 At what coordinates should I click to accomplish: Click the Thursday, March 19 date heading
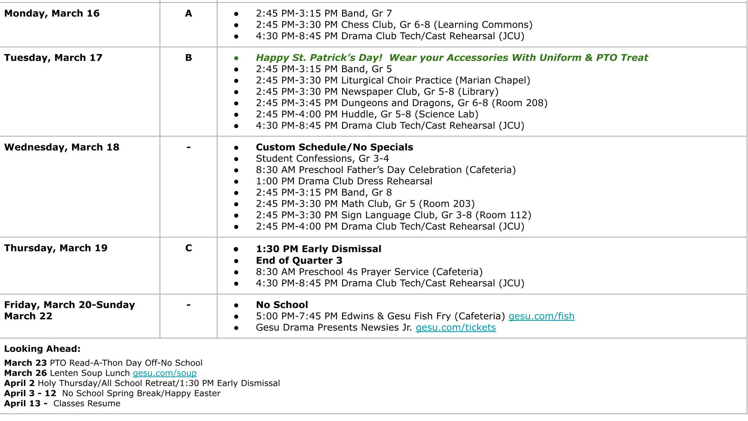(x=56, y=248)
